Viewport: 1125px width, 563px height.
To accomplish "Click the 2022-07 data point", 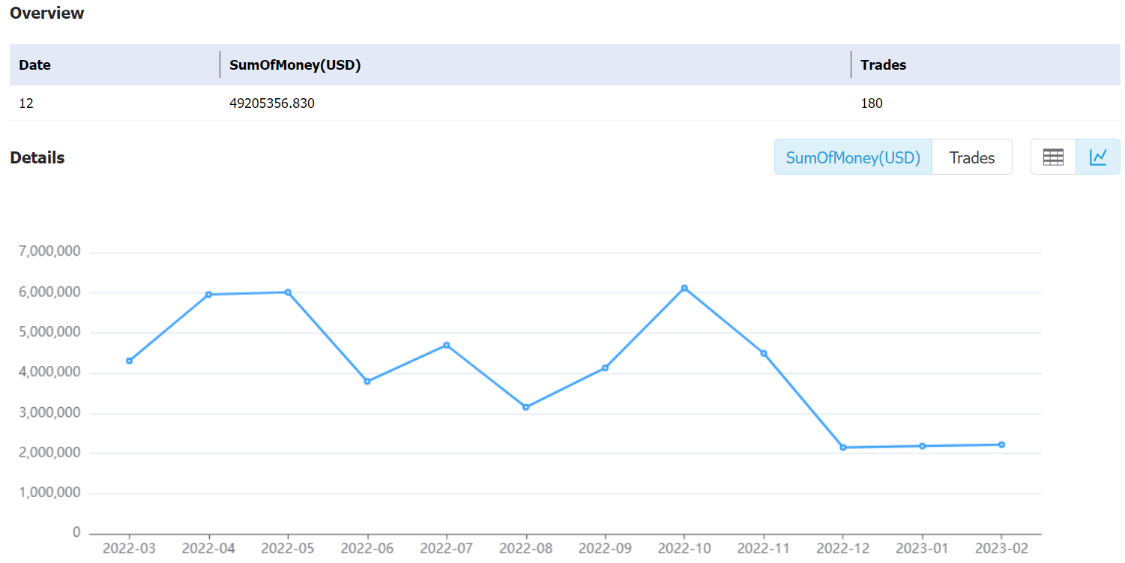I will click(447, 345).
